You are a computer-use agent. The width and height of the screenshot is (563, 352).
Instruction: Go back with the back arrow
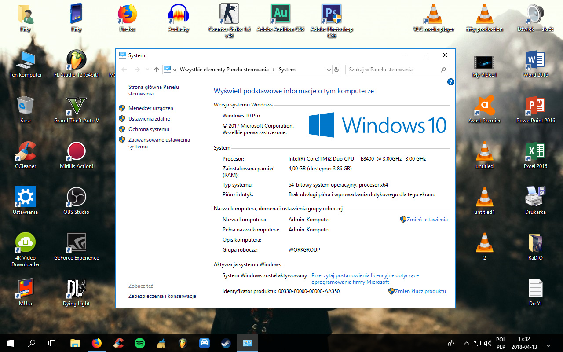pyautogui.click(x=124, y=70)
